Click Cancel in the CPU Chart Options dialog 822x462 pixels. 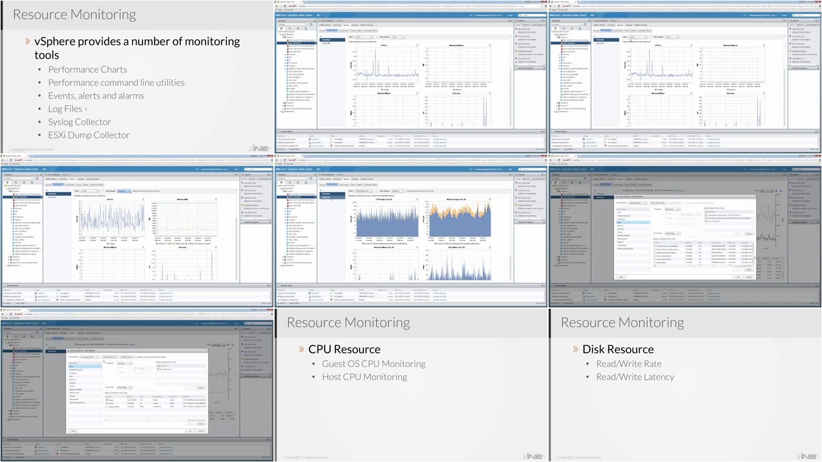coord(201,431)
